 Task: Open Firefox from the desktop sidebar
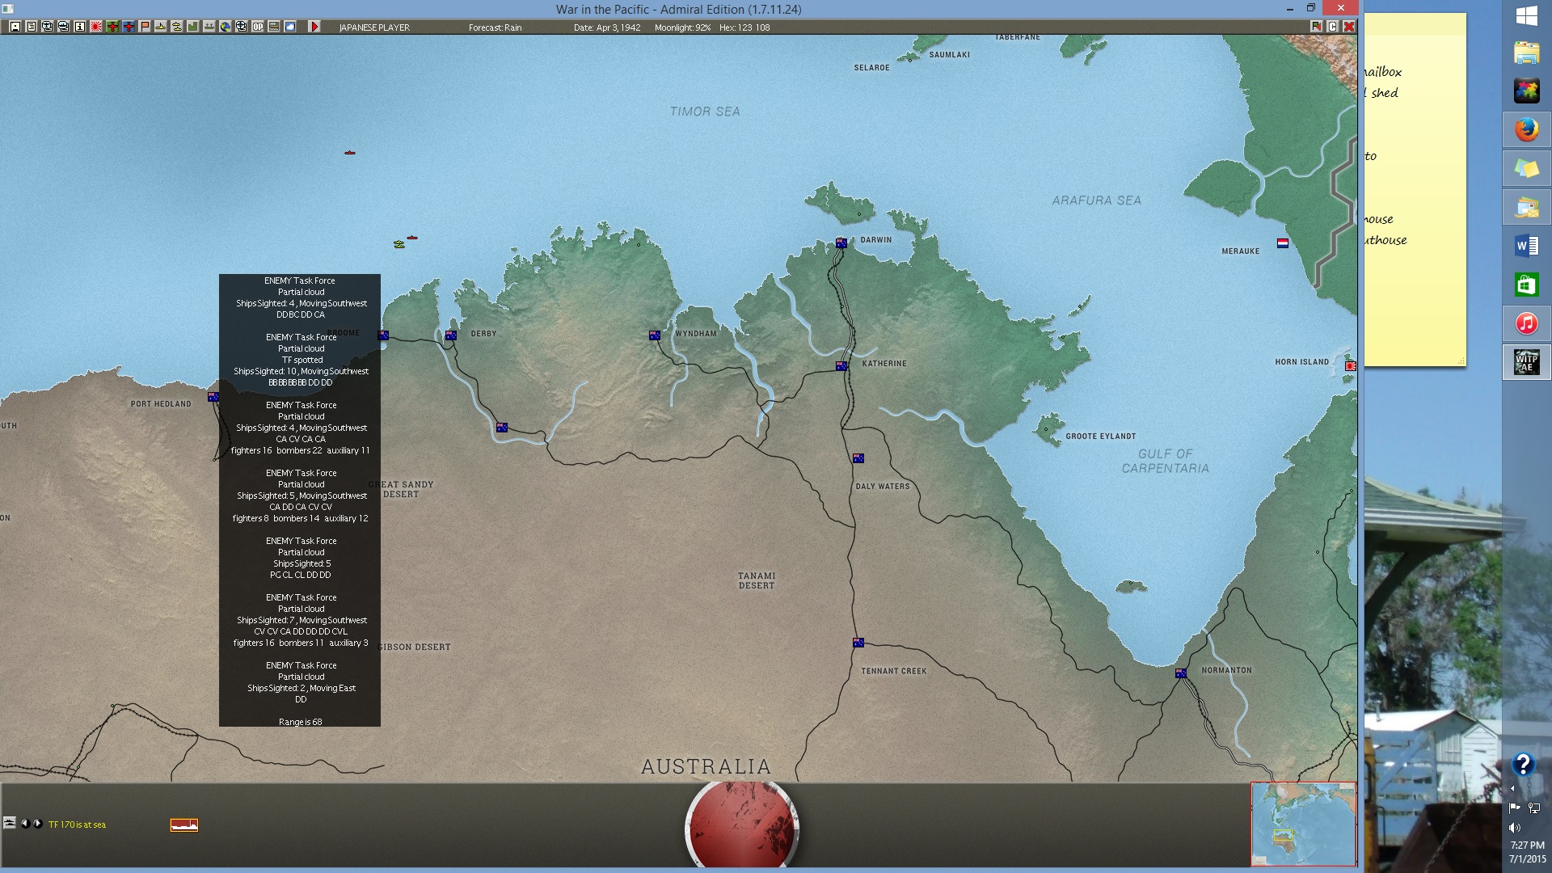click(x=1526, y=129)
